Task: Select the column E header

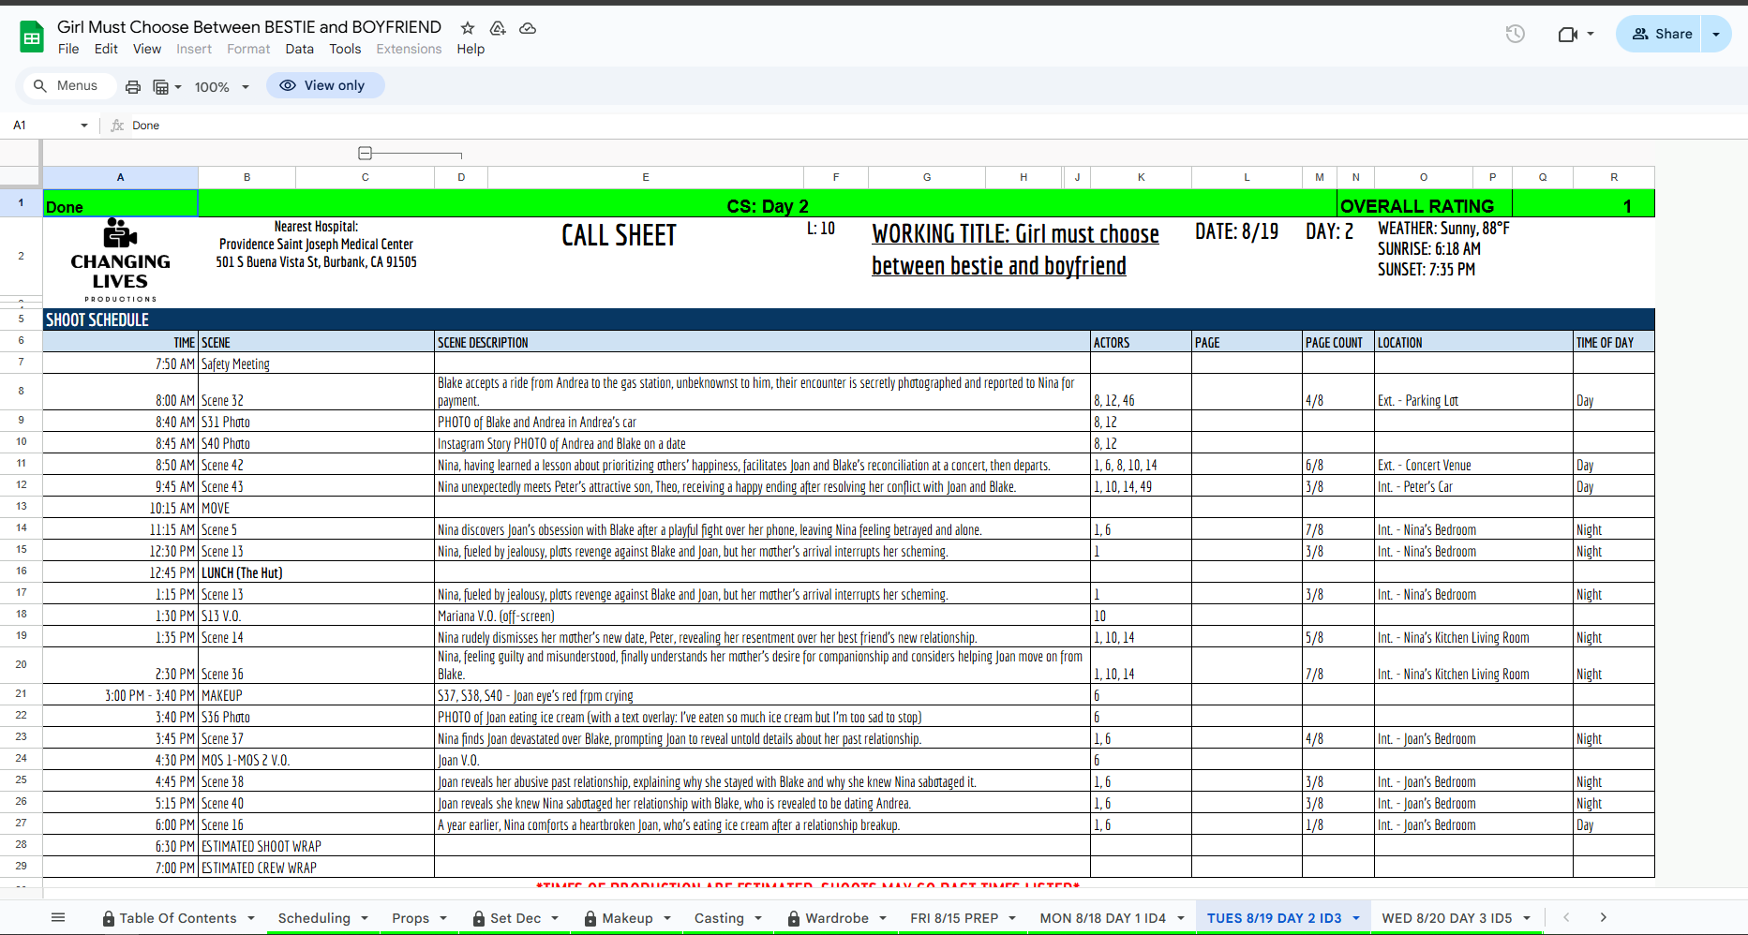Action: [645, 177]
